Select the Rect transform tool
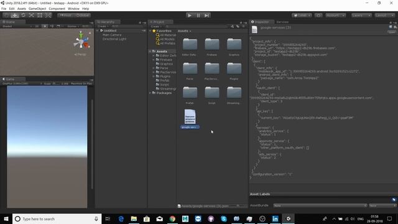Viewport: 398px width, 224px height. [x=40, y=15]
